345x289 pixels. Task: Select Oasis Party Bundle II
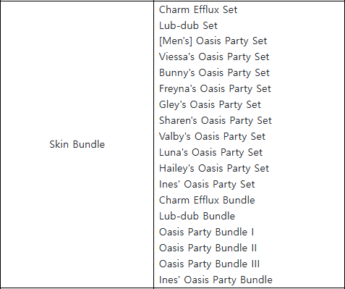(208, 248)
